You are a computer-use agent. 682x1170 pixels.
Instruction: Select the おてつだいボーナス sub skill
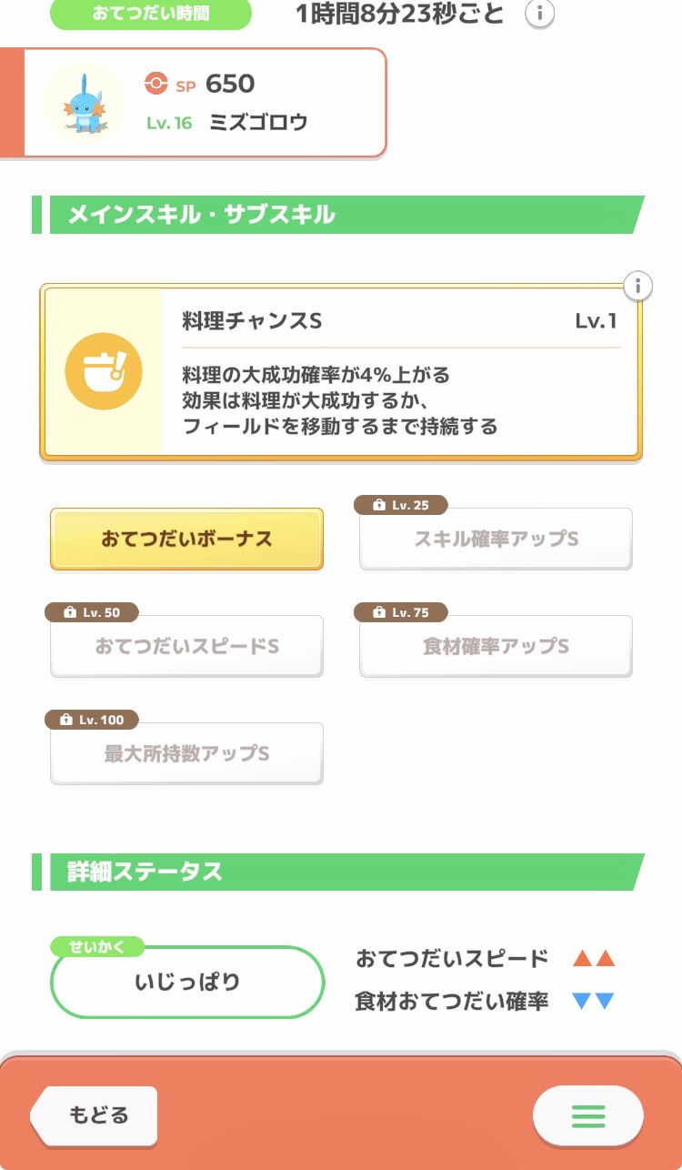(x=186, y=540)
